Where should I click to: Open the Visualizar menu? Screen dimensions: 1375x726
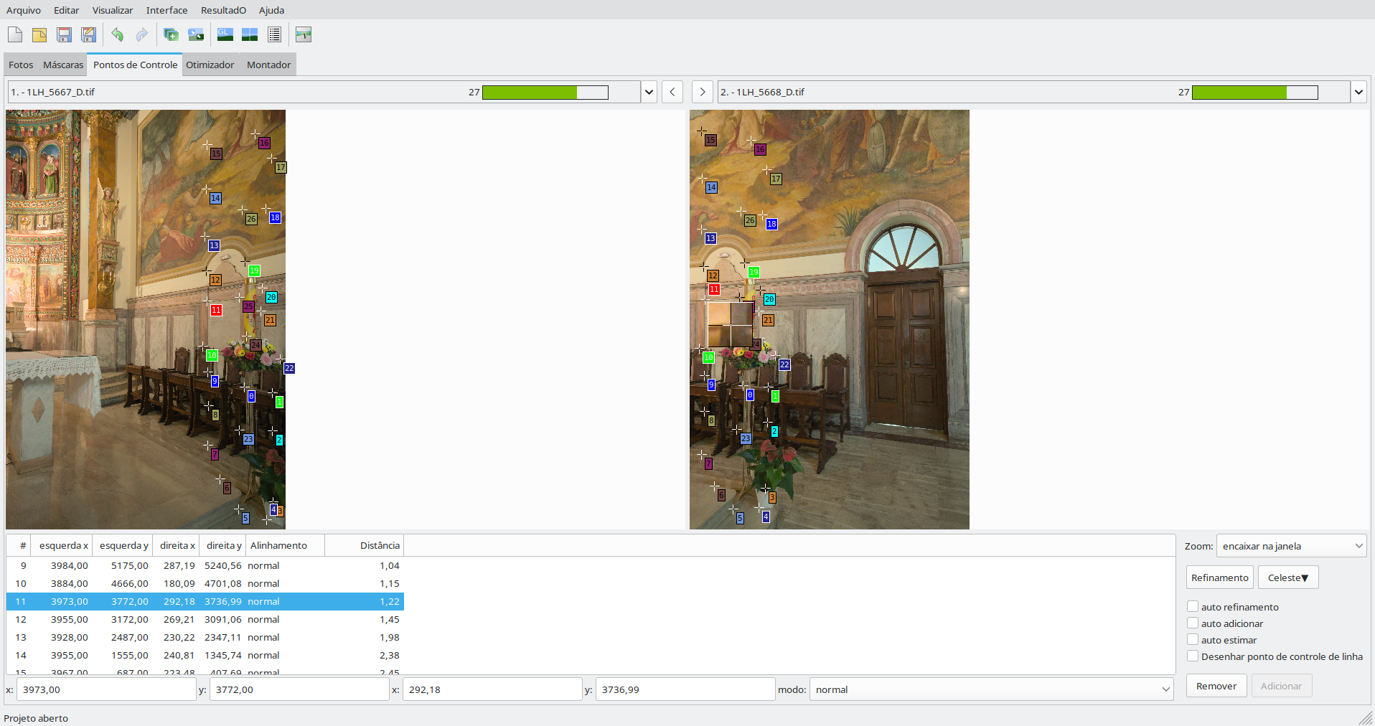click(113, 10)
